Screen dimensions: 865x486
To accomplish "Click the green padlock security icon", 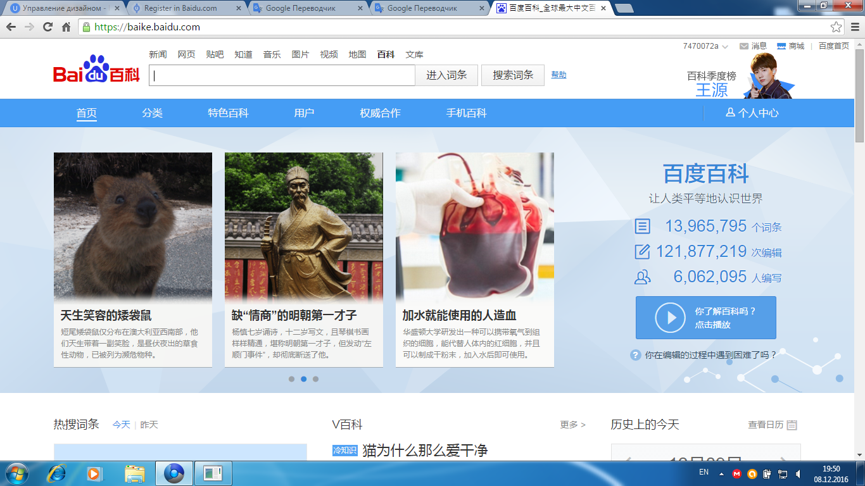I will point(86,27).
